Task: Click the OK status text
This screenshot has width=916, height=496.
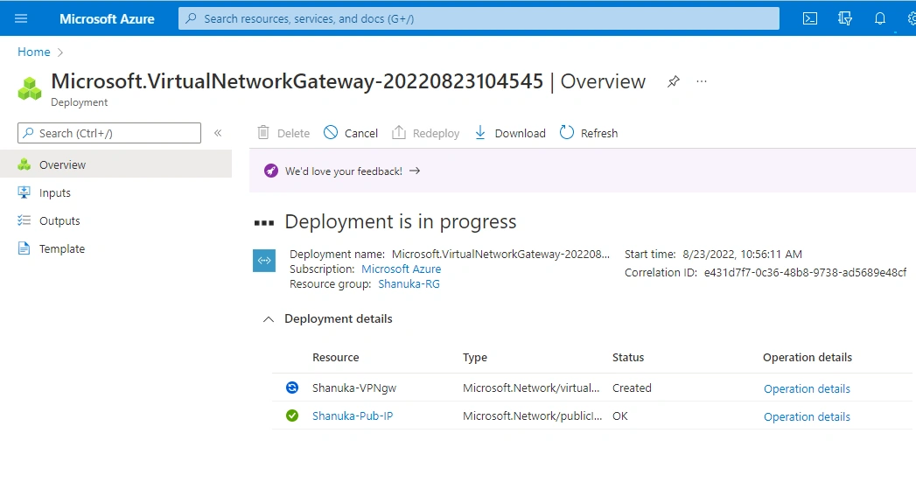Action: (619, 416)
